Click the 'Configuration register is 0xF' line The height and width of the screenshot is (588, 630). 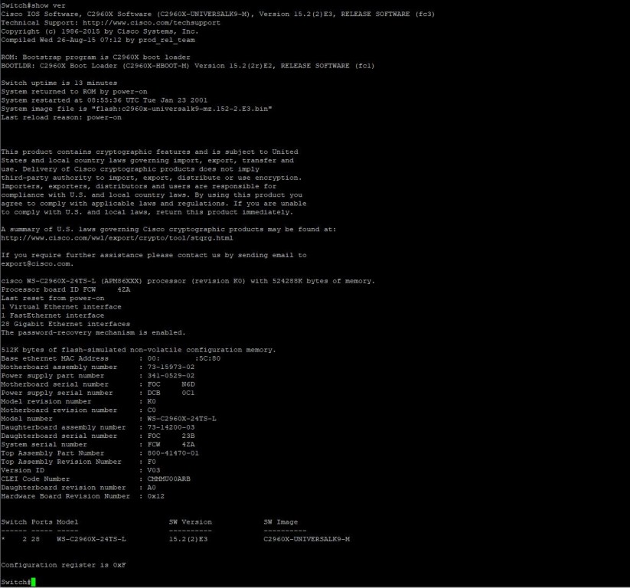click(64, 565)
